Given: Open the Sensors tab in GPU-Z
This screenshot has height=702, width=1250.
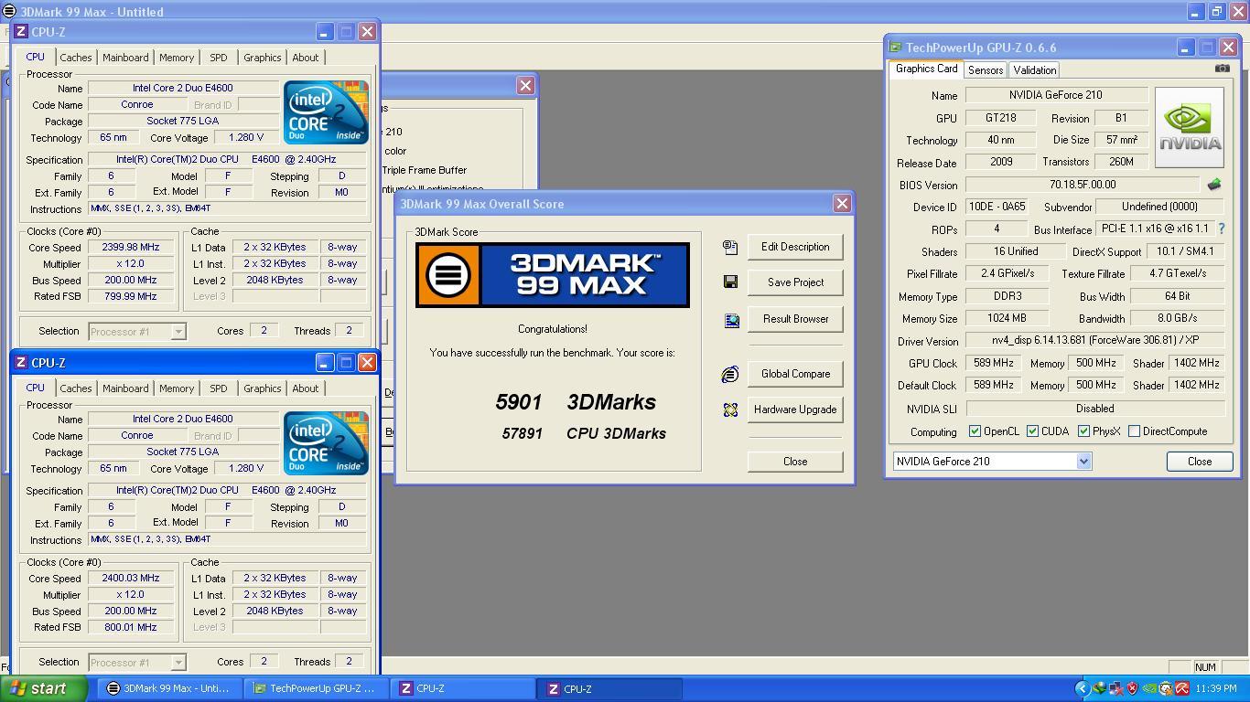Looking at the screenshot, I should click(986, 70).
